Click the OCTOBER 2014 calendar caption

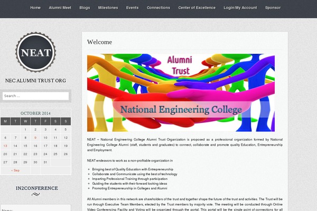(35, 113)
